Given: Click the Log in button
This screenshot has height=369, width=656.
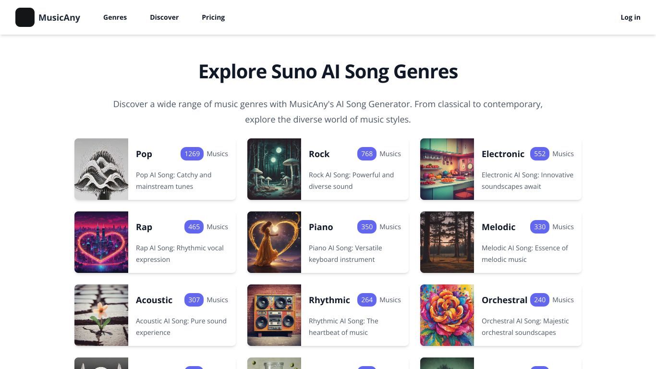Looking at the screenshot, I should [x=631, y=17].
